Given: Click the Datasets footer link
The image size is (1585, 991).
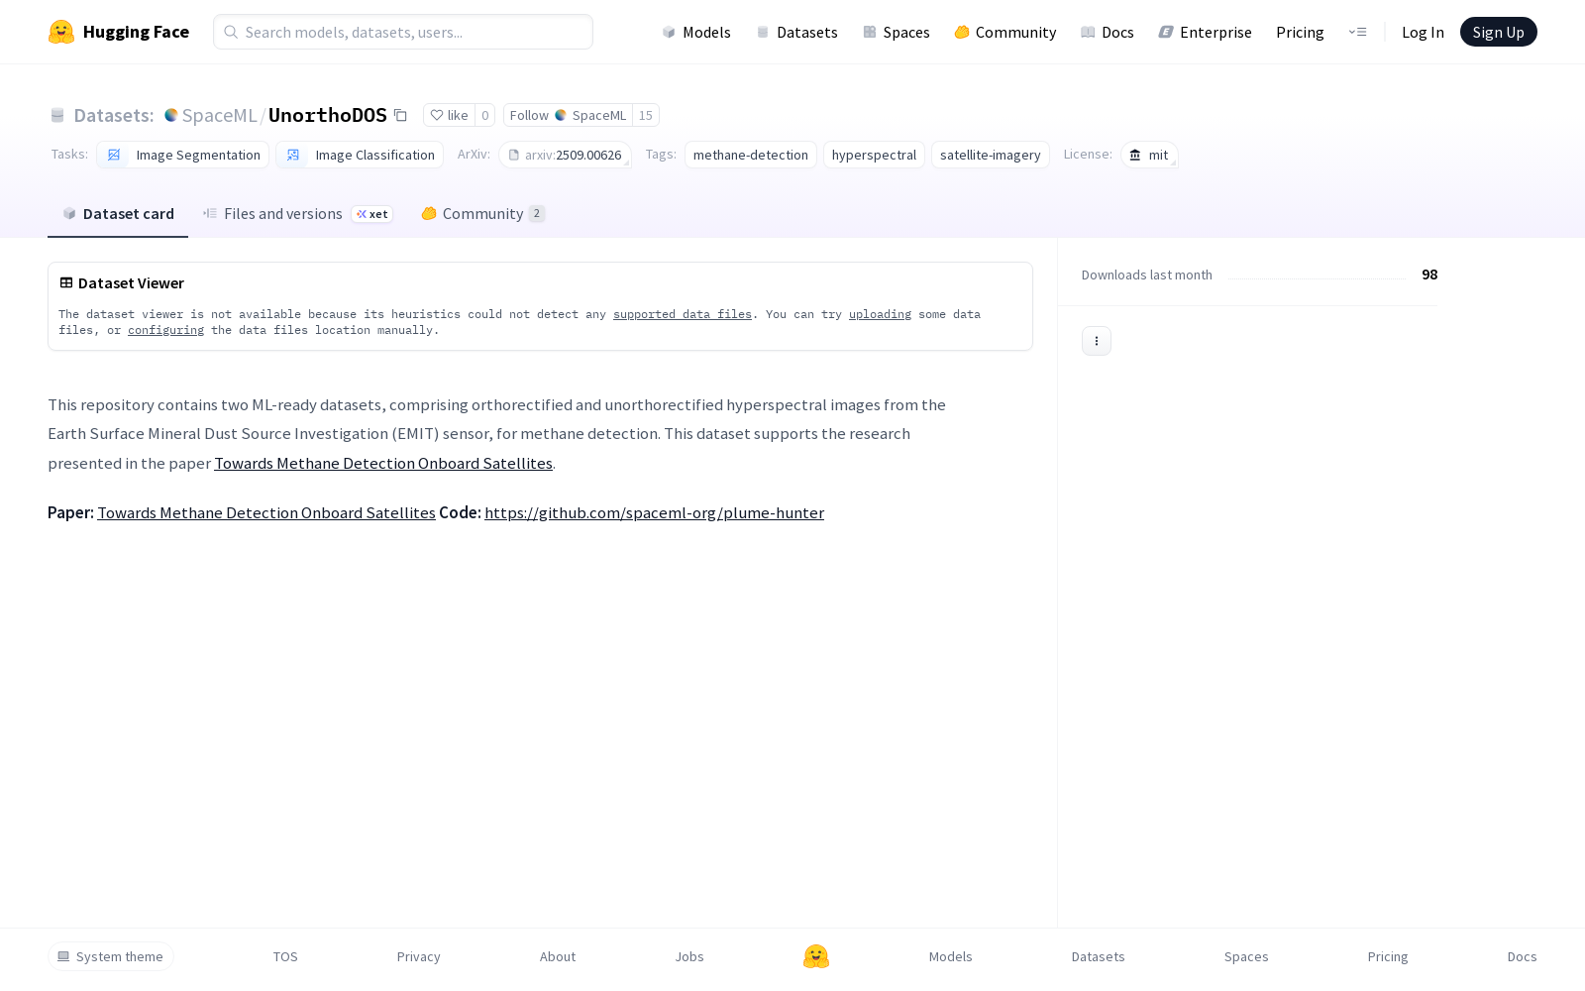Looking at the screenshot, I should coord(1099,956).
